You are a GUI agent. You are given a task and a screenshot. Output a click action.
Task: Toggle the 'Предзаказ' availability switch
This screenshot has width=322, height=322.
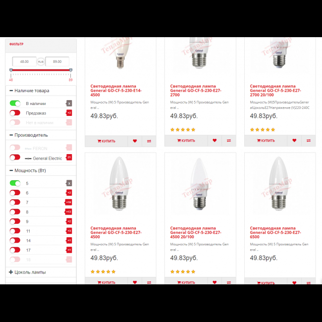[x=15, y=113]
